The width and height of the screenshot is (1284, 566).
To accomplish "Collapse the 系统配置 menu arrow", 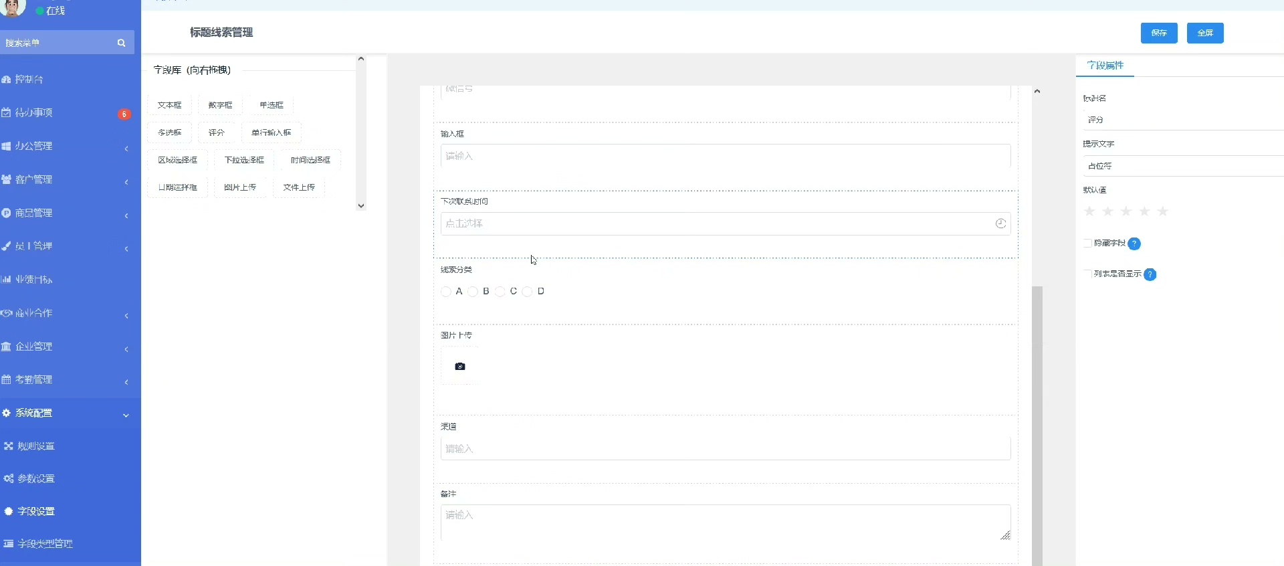I will [x=126, y=415].
